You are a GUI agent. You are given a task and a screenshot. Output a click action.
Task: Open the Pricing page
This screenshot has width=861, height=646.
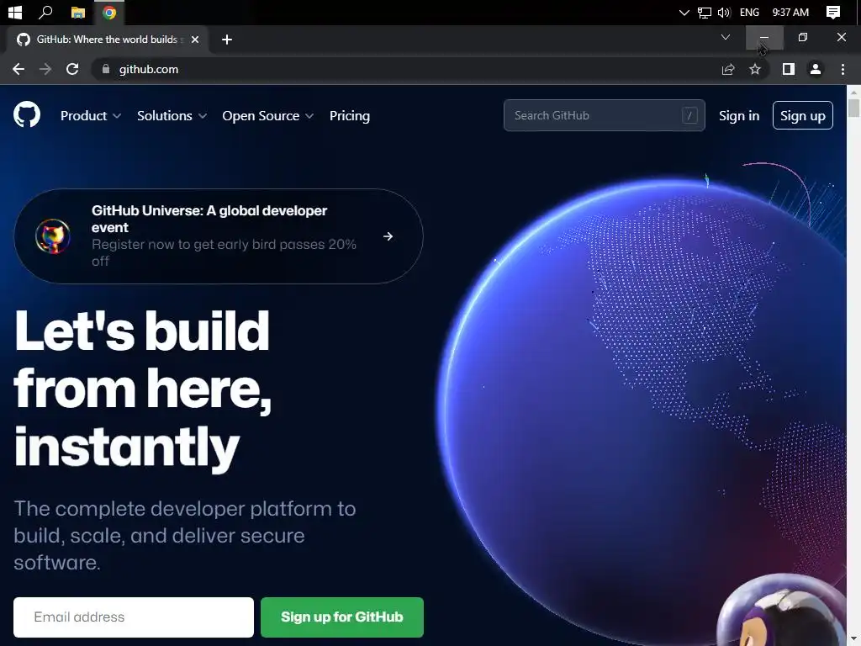coord(350,116)
